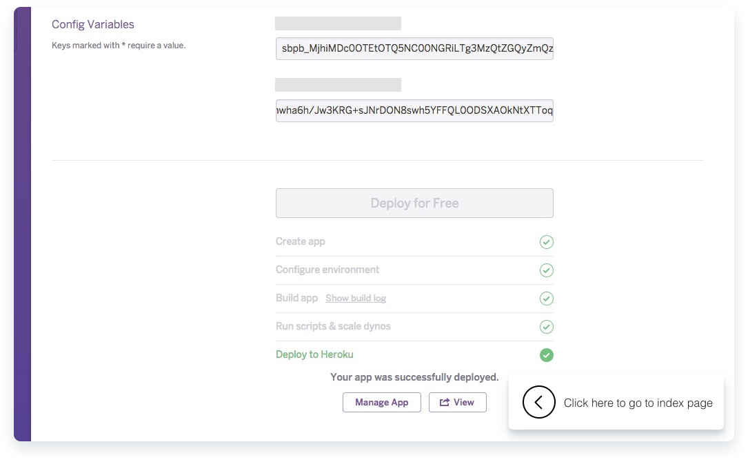Click the back arrow circle icon
The height and width of the screenshot is (462, 748).
point(538,402)
